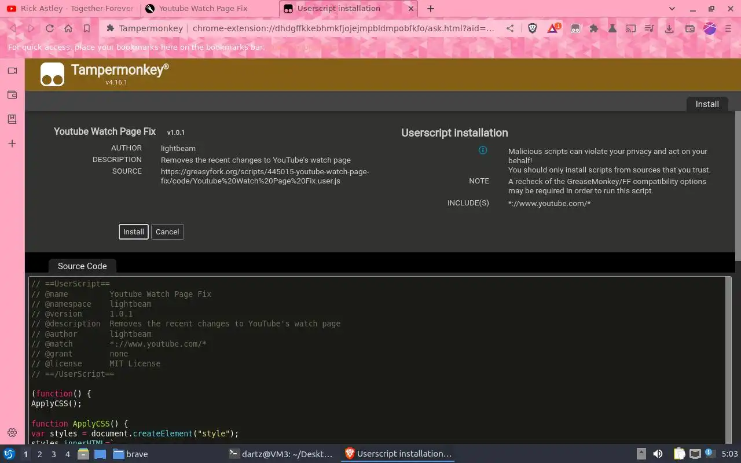The height and width of the screenshot is (463, 741).
Task: Open Brave Shields lion icon
Action: click(533, 28)
